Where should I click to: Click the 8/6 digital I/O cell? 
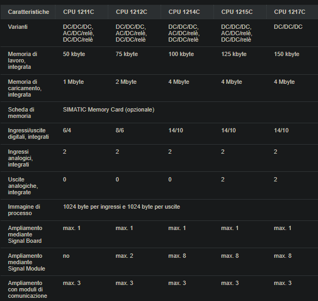120,130
